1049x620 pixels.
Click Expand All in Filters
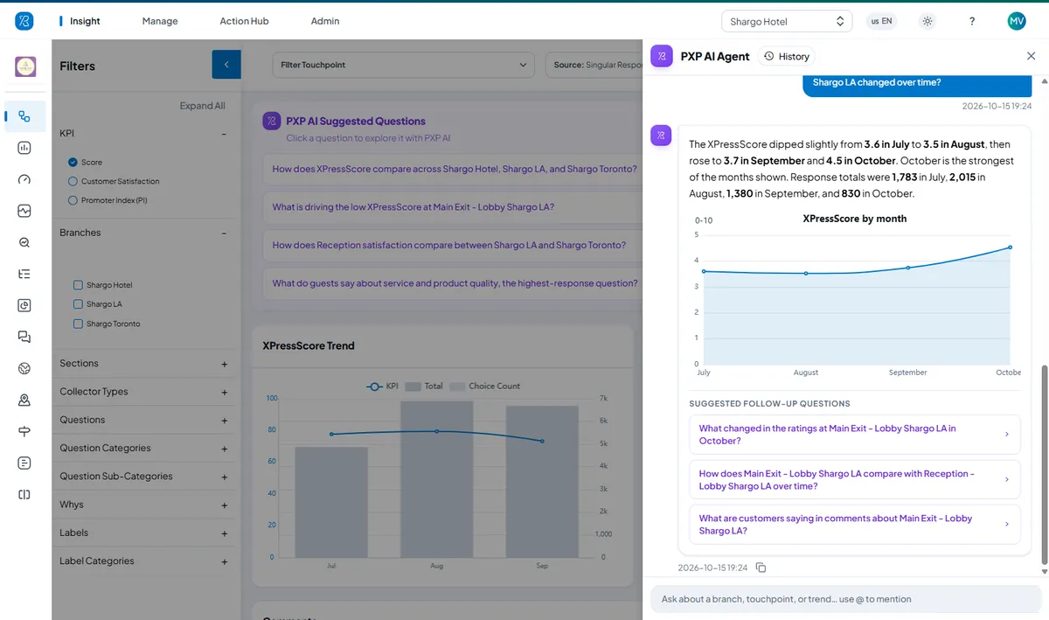[202, 106]
